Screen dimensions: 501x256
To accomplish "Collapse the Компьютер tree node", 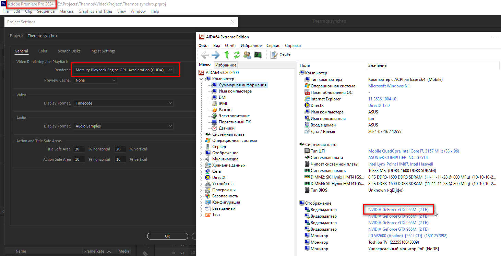I will [x=201, y=79].
